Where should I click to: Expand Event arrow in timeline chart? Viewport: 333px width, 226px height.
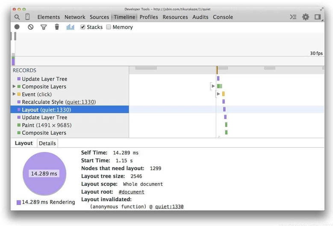pos(218,94)
